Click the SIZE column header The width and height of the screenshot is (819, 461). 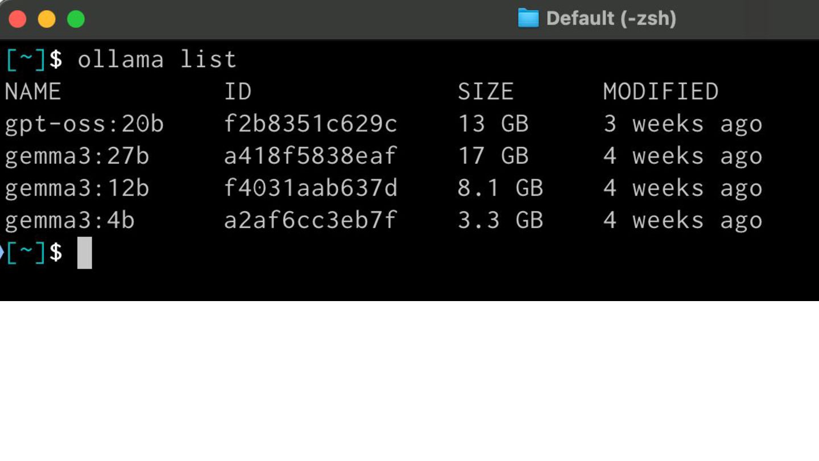(486, 92)
